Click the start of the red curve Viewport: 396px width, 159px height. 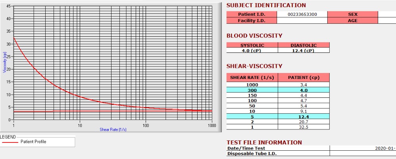tap(13, 37)
